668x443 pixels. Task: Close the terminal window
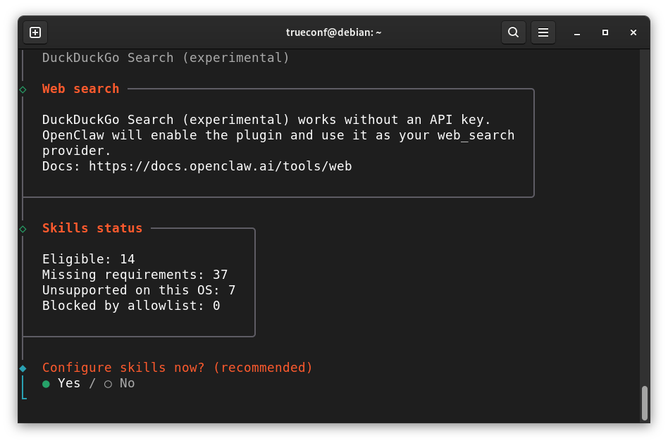[633, 32]
